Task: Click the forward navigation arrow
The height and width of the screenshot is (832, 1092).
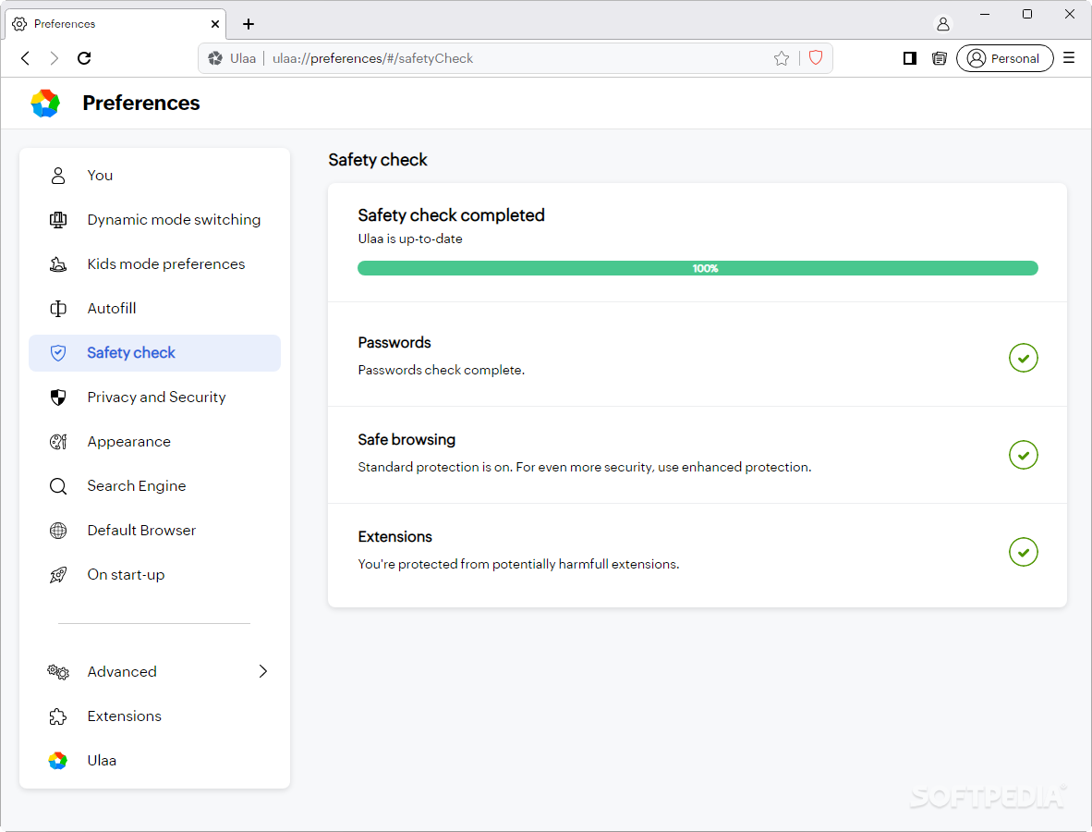Action: pos(55,58)
